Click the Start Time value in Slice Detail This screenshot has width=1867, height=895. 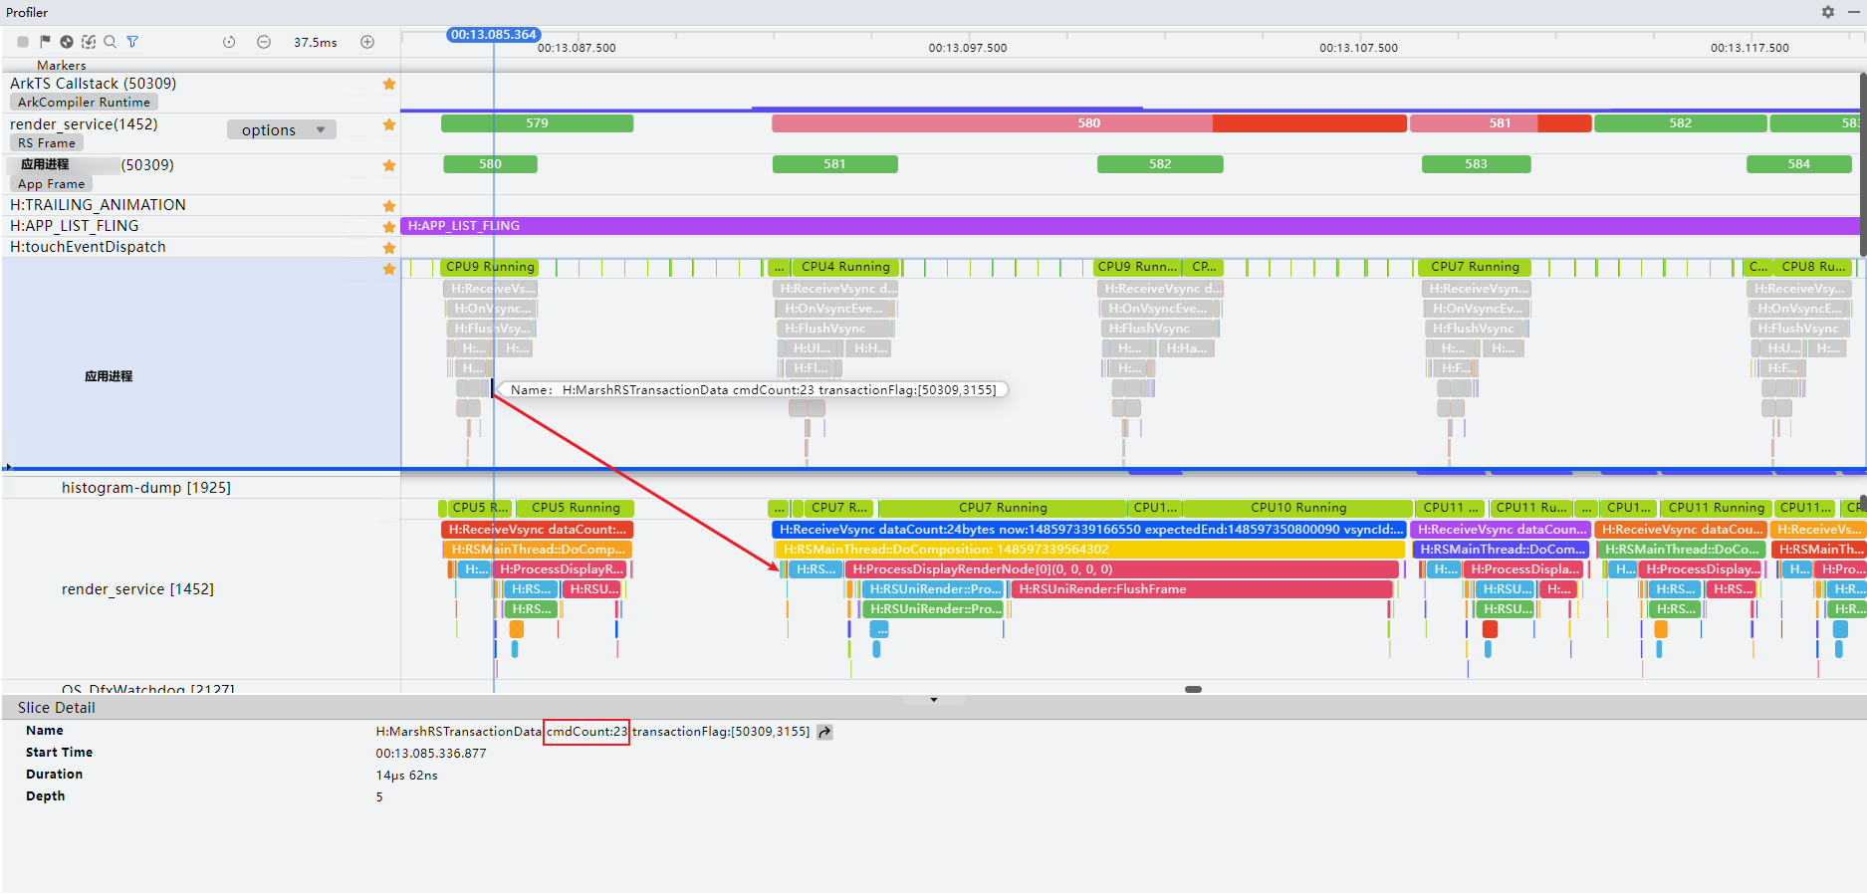click(x=431, y=754)
